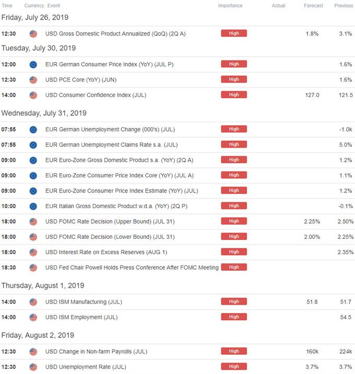Click the Previous column header
The image size is (355, 374).
coord(344,6)
